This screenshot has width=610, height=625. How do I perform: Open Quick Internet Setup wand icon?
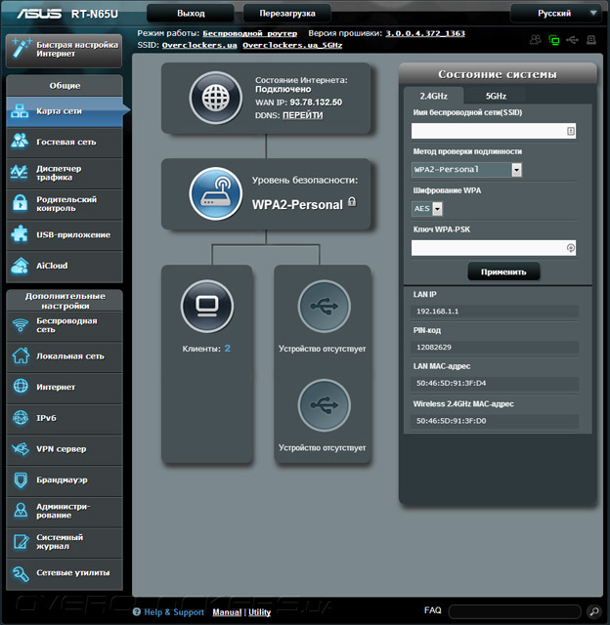[21, 48]
